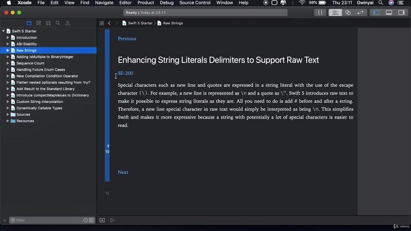Switch to the Assistant editor

pos(348,12)
